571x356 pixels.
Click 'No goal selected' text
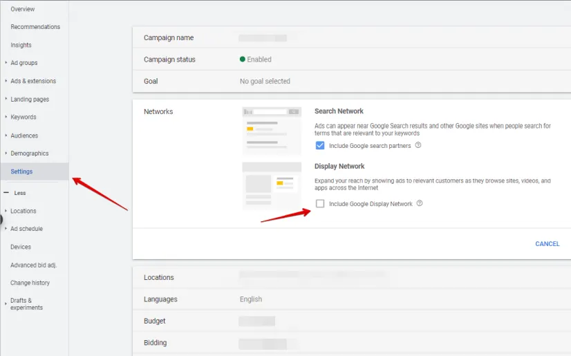265,81
